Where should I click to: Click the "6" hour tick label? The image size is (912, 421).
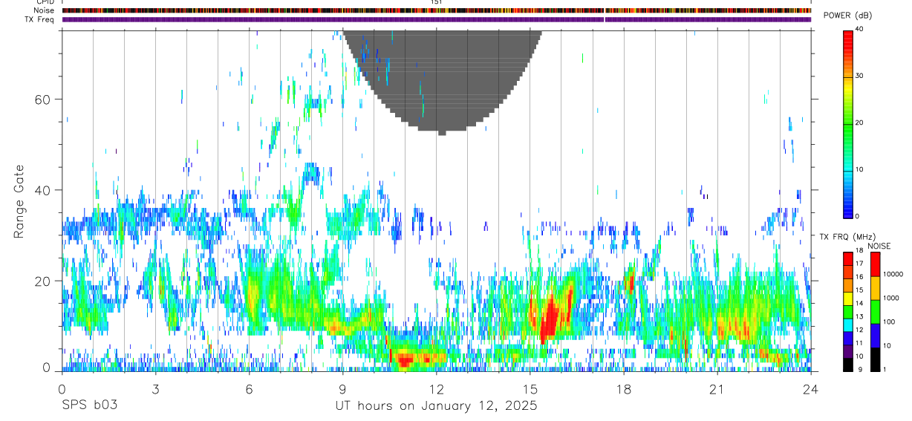[x=249, y=389]
